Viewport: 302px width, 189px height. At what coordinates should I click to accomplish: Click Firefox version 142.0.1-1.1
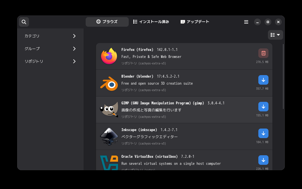tap(167, 49)
